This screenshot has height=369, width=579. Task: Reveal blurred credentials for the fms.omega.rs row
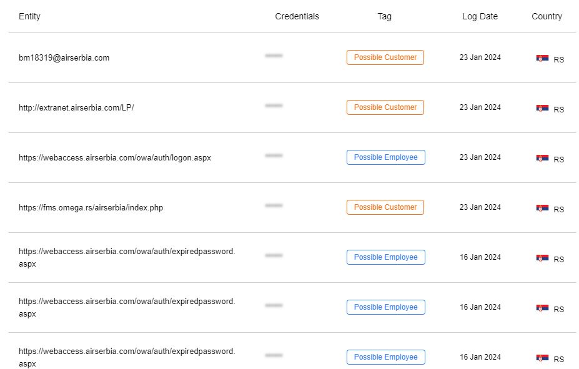(x=274, y=205)
